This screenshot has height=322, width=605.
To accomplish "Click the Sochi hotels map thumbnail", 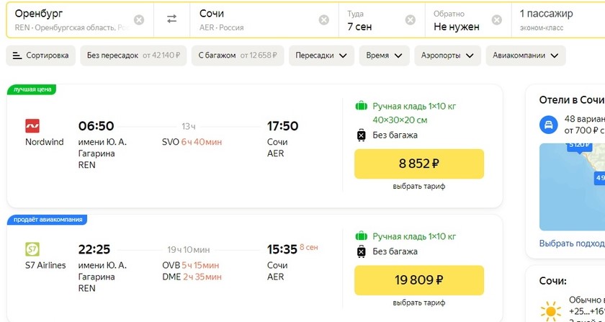I will pyautogui.click(x=572, y=187).
